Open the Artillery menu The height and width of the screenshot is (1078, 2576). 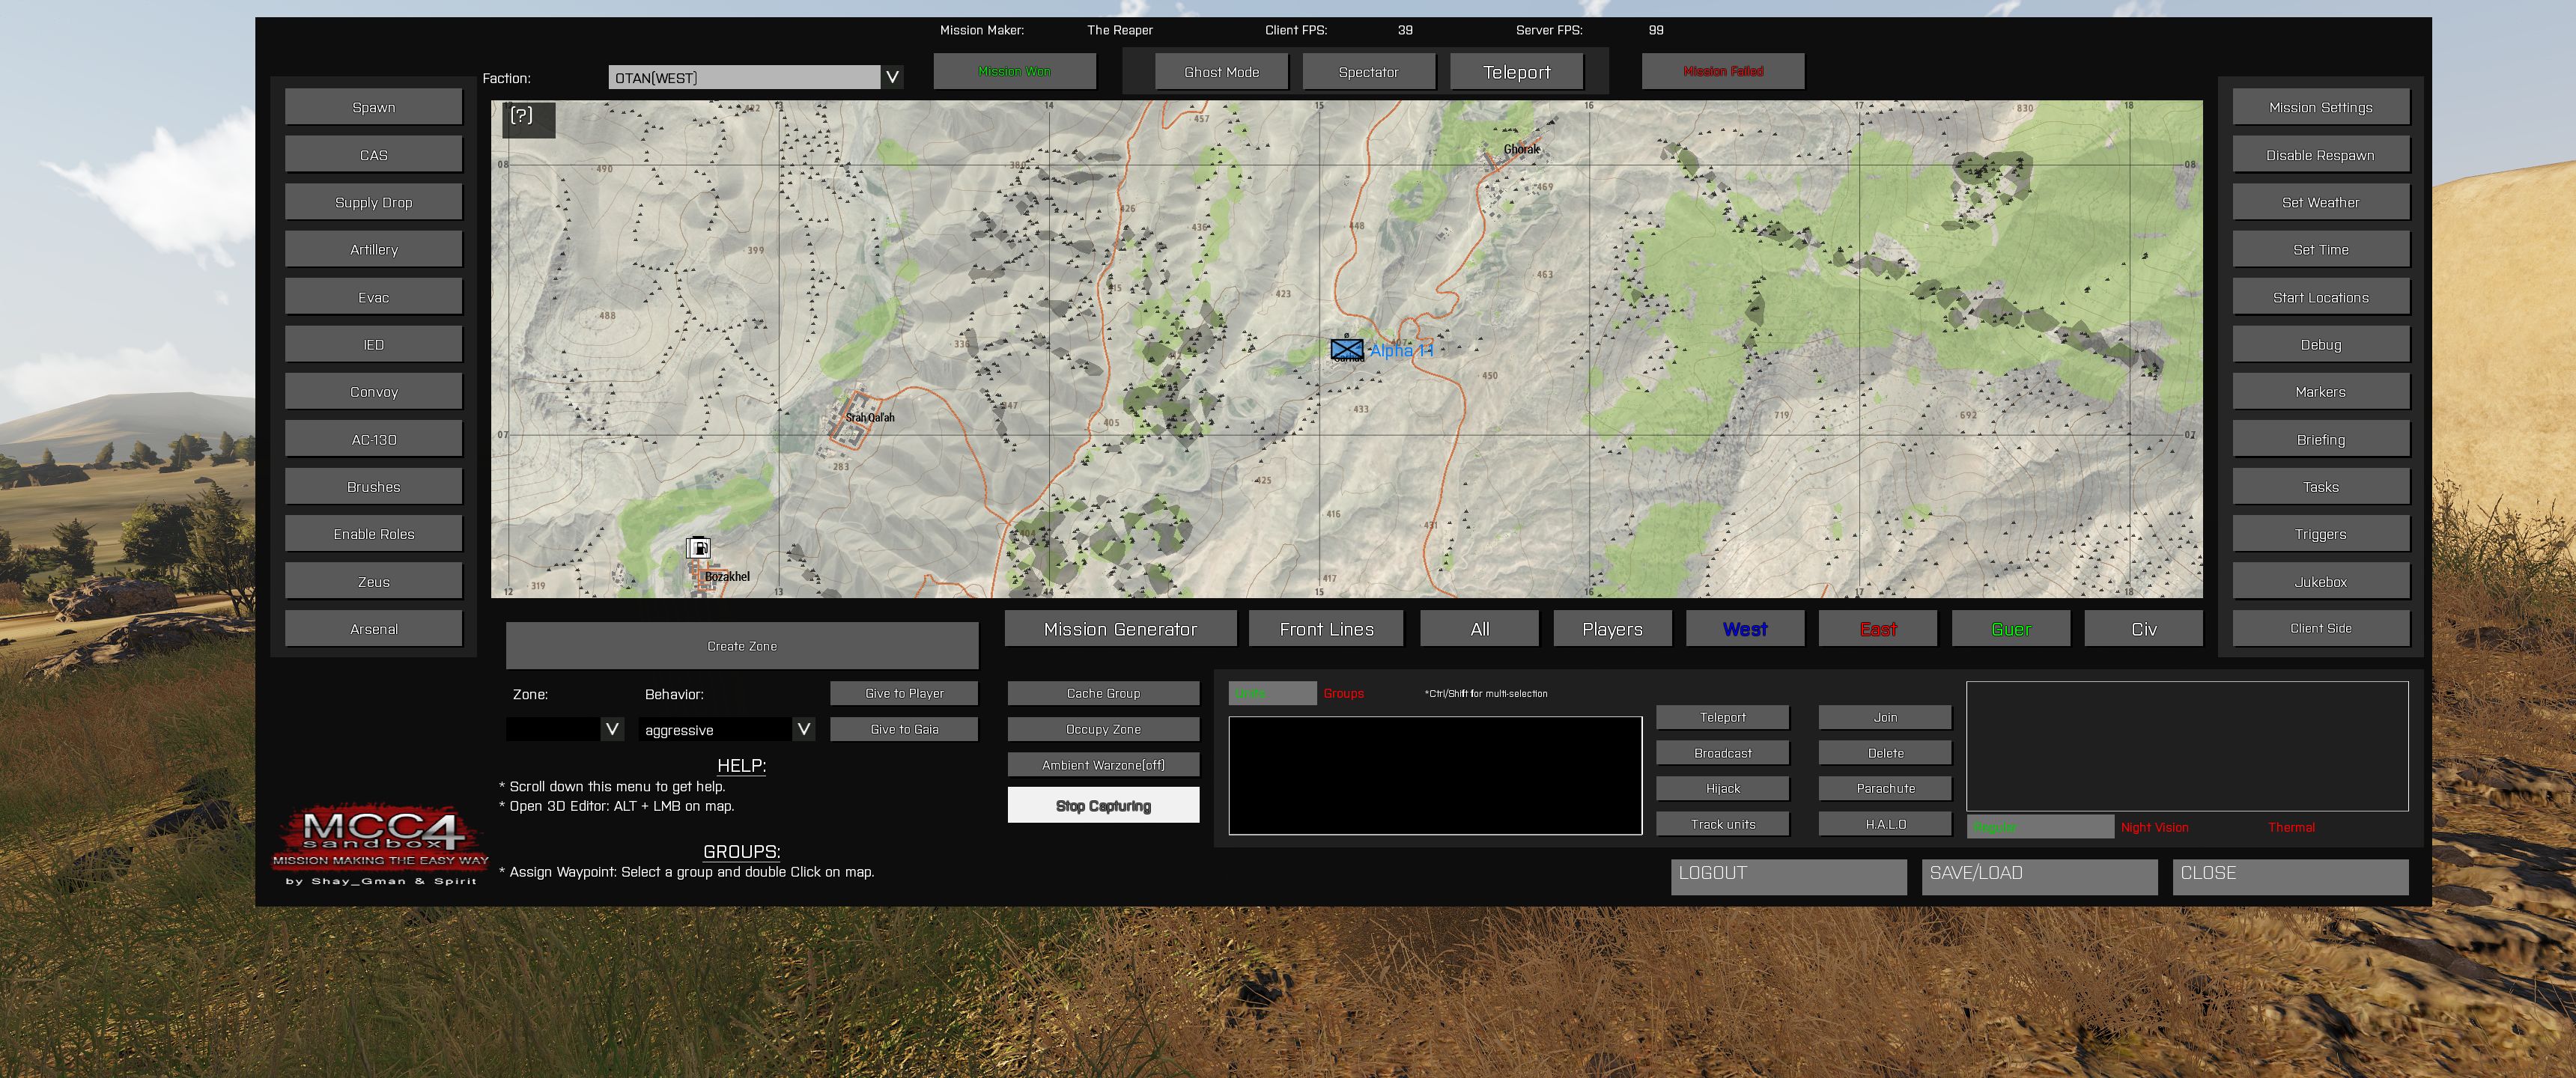pos(373,249)
